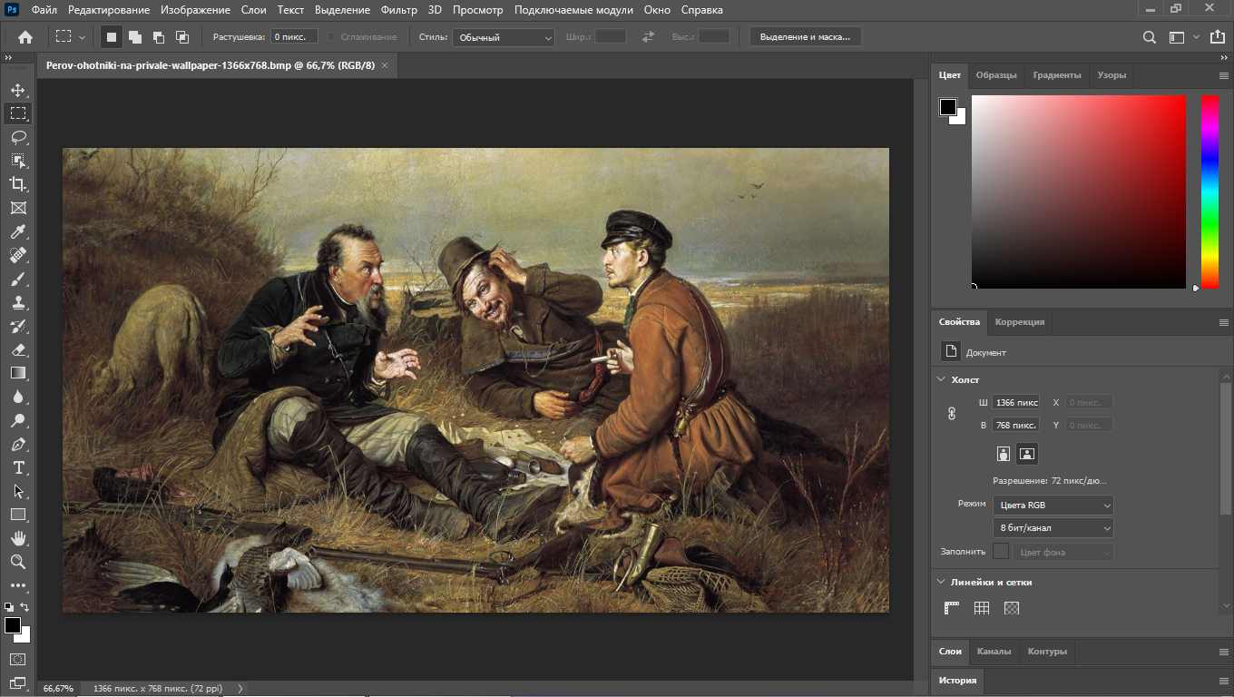Screen dimensions: 1234x697
Task: Select the Object Selection tool
Action: [18, 161]
